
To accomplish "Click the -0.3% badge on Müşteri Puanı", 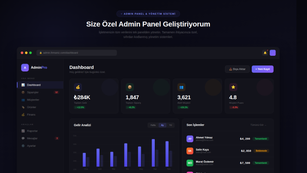I will (x=234, y=108).
